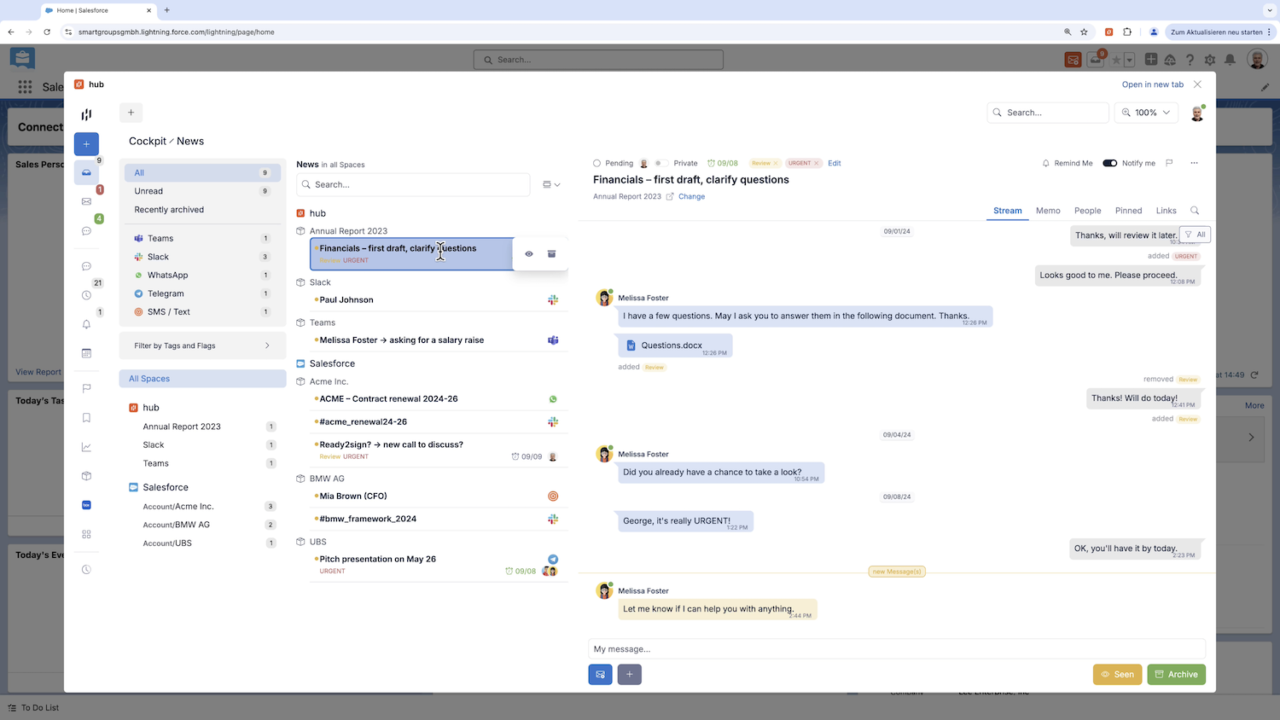Click the blue plus button in left sidebar
Viewport: 1280px width, 720px height.
pyautogui.click(x=86, y=144)
